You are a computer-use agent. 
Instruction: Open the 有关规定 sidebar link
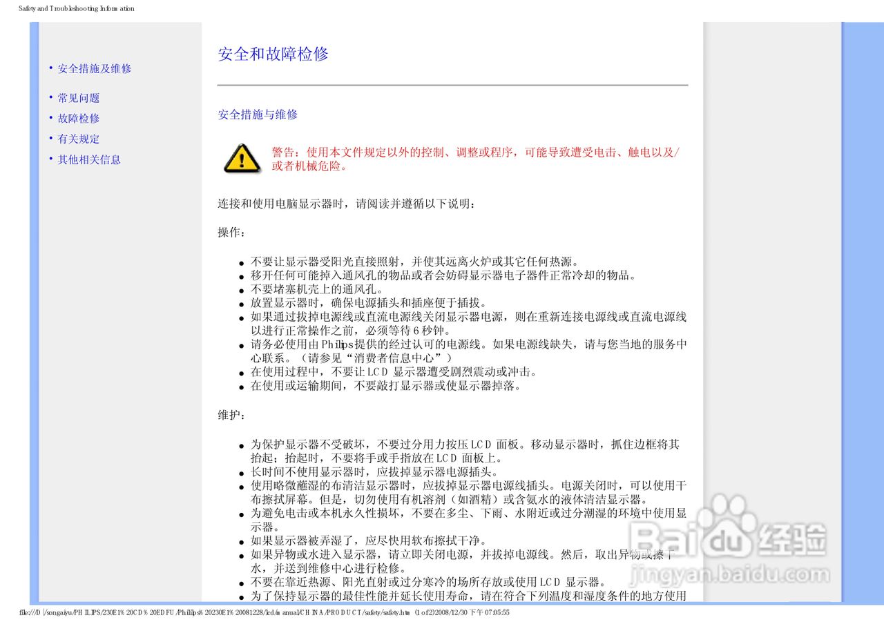[x=79, y=139]
